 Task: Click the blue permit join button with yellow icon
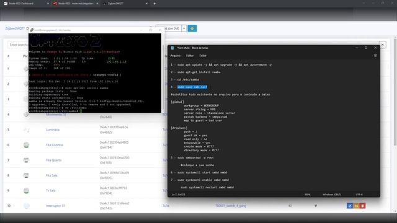tap(192, 28)
